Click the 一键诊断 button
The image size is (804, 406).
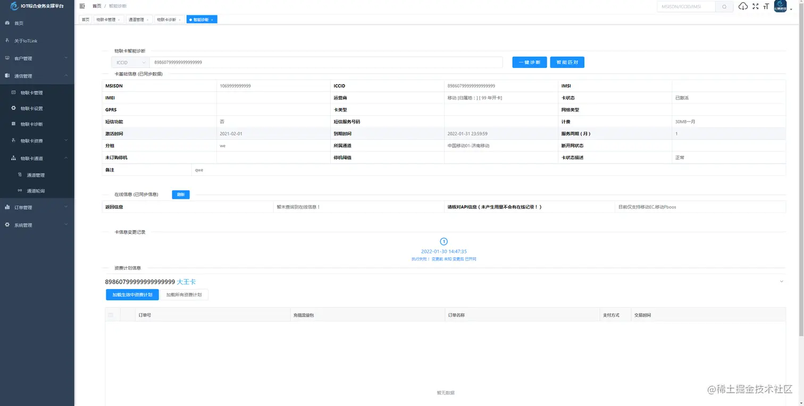(530, 62)
